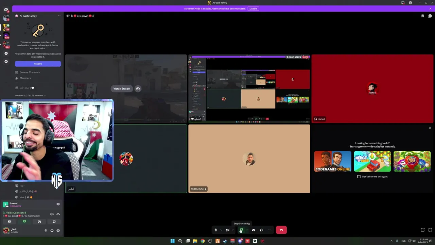This screenshot has height=245, width=435.
Task: Open User Settings gear
Action: [58, 231]
